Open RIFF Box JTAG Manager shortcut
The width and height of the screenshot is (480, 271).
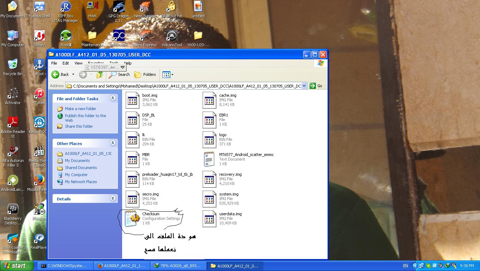66,11
